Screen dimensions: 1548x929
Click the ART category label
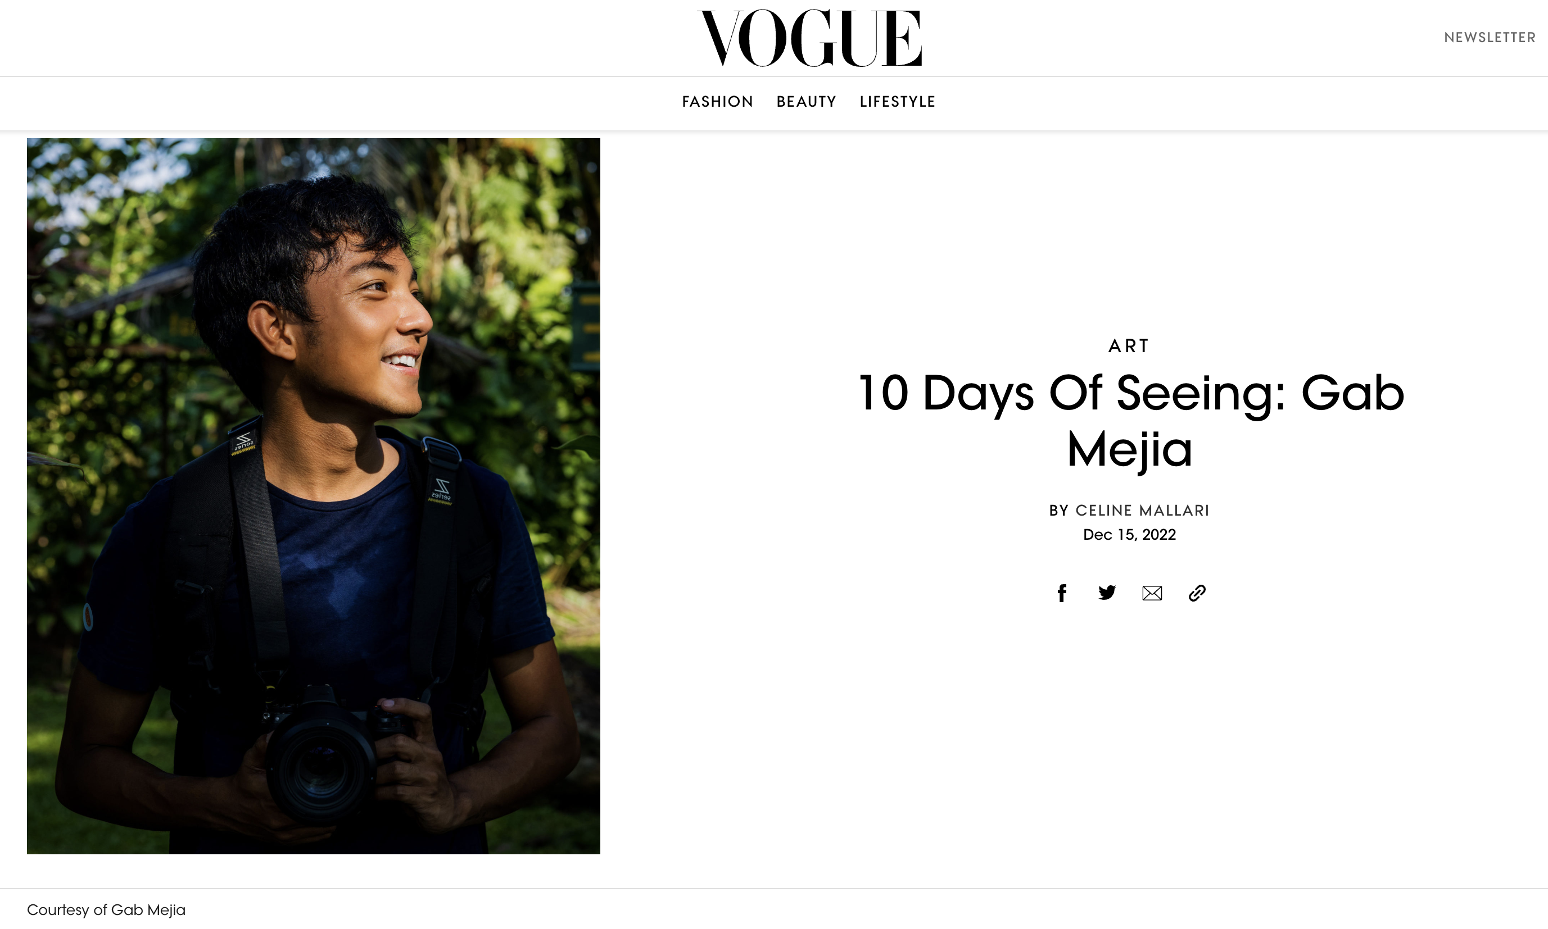[x=1129, y=346]
